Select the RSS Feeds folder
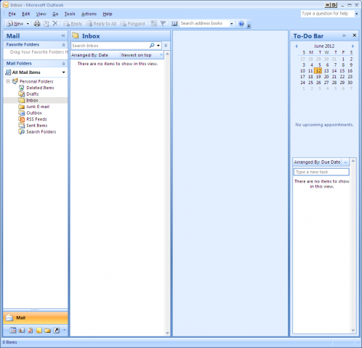Screen dimensions: 362x348 coord(36,119)
